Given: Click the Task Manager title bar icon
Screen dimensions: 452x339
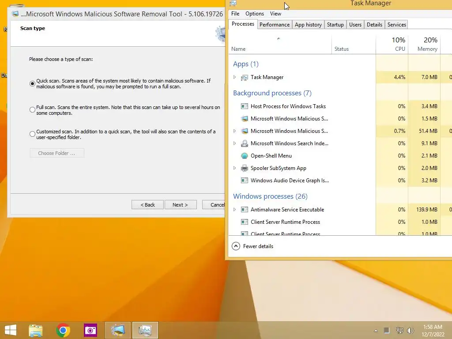Looking at the screenshot, I should click(x=233, y=3).
